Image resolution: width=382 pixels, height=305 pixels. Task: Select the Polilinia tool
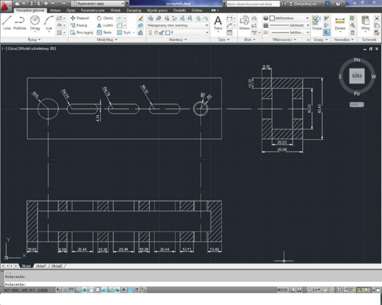coord(20,23)
